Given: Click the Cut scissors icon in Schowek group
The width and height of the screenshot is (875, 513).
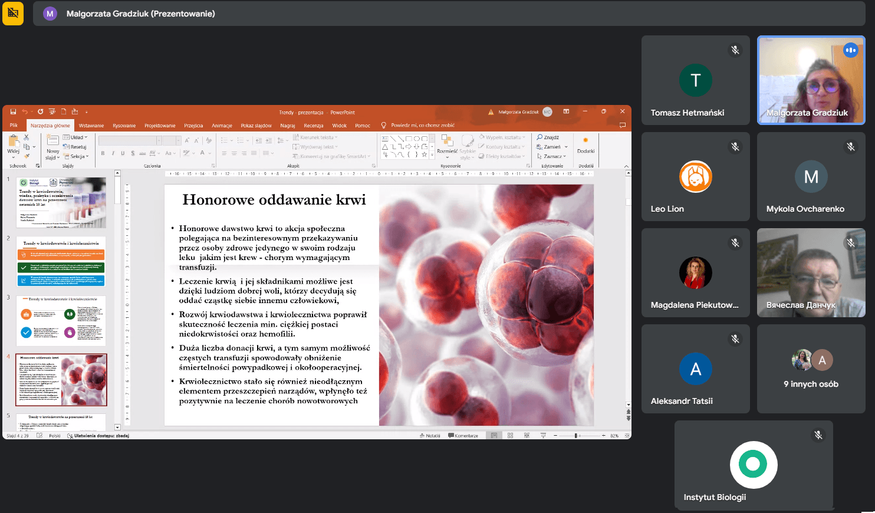Looking at the screenshot, I should pos(26,137).
